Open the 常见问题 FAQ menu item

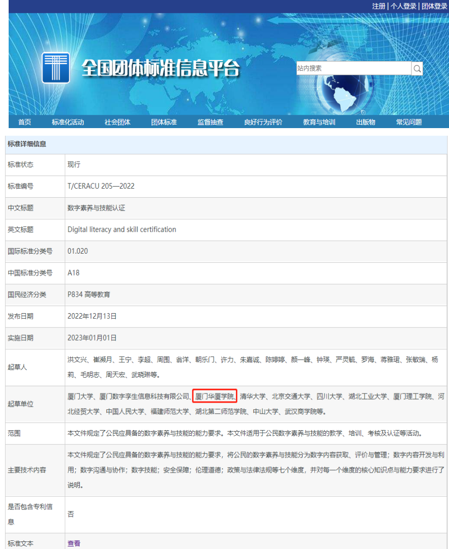click(x=409, y=122)
